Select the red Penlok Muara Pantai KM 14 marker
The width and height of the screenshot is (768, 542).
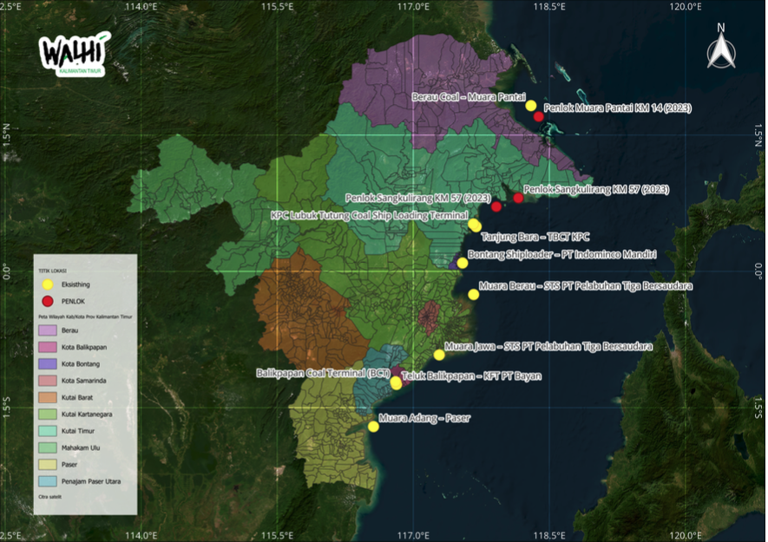[539, 116]
